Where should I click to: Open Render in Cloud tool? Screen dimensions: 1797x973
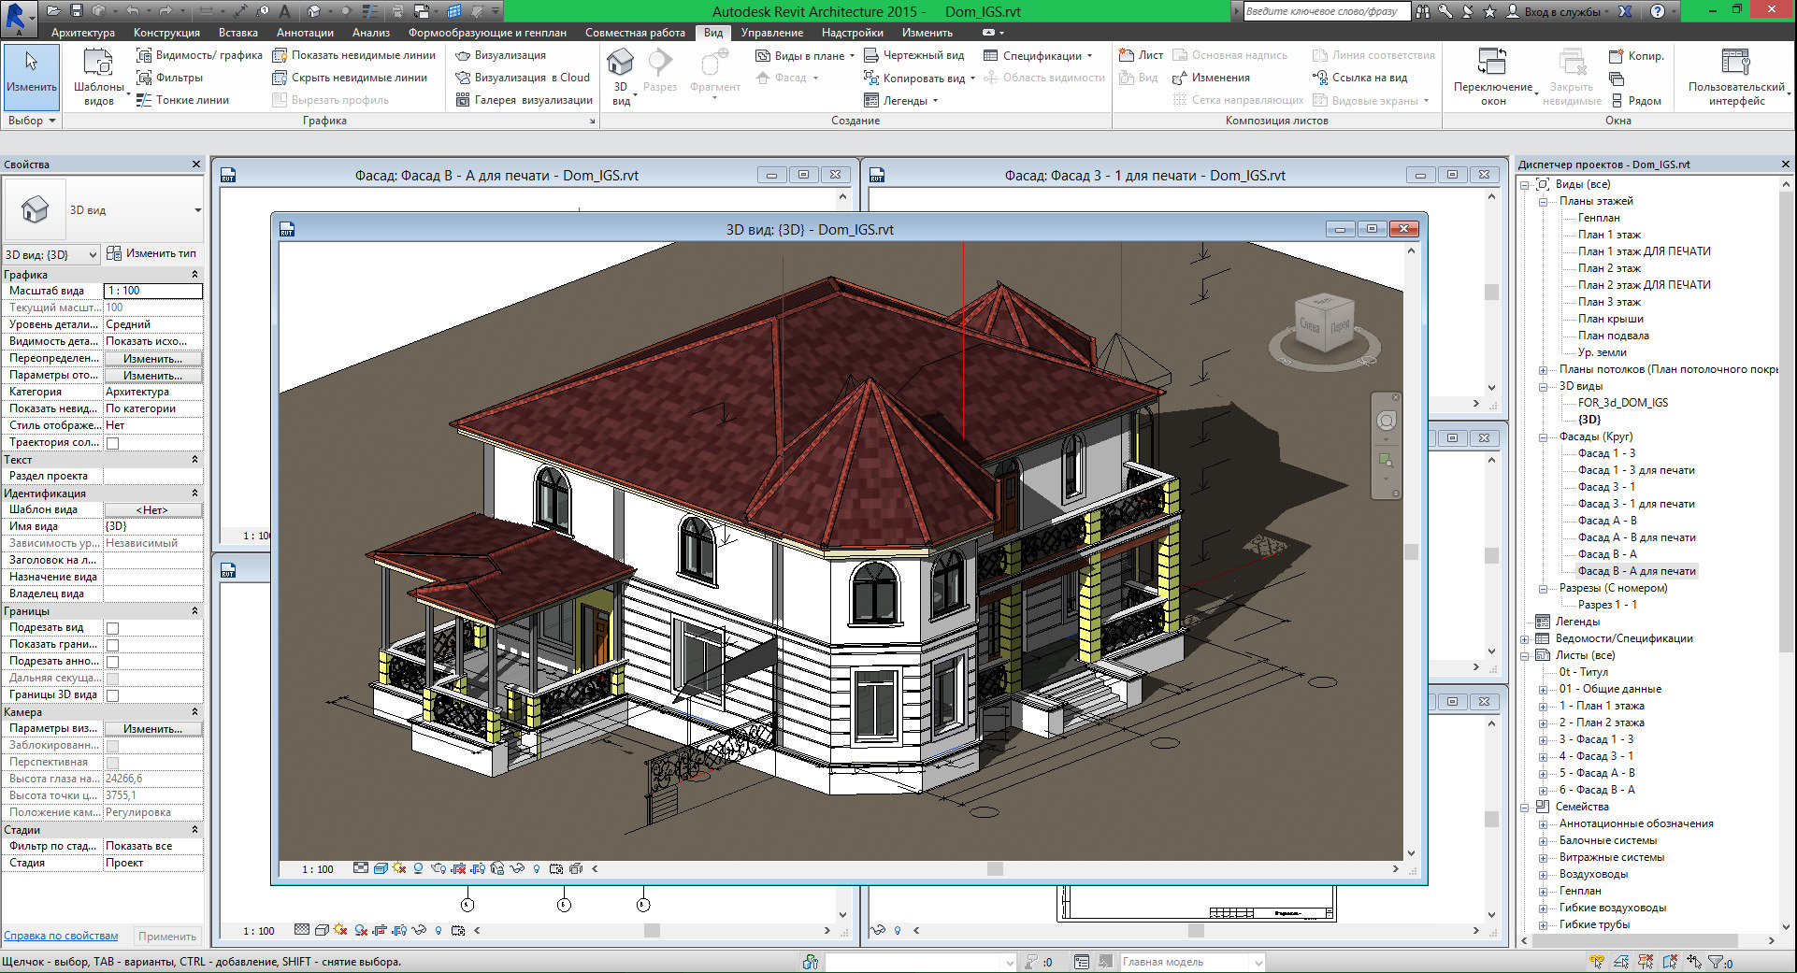tap(523, 78)
